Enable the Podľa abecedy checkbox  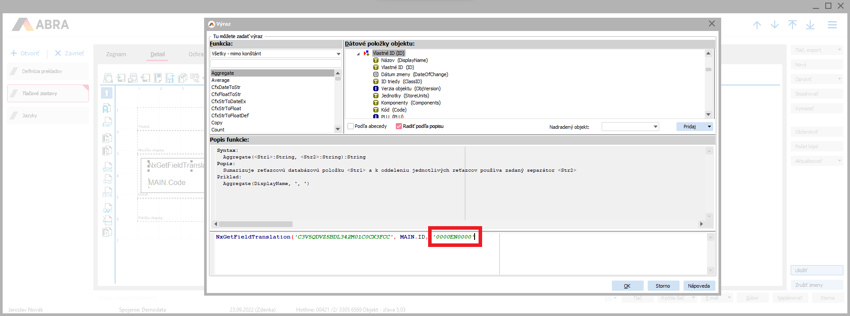[x=351, y=126]
